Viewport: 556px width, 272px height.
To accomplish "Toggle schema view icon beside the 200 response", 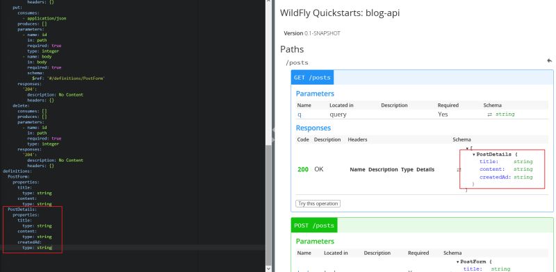I will pos(459,169).
